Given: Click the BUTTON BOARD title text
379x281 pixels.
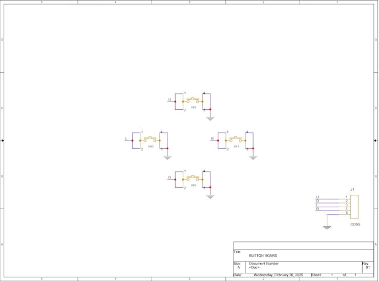Looking at the screenshot, I should coord(263,255).
